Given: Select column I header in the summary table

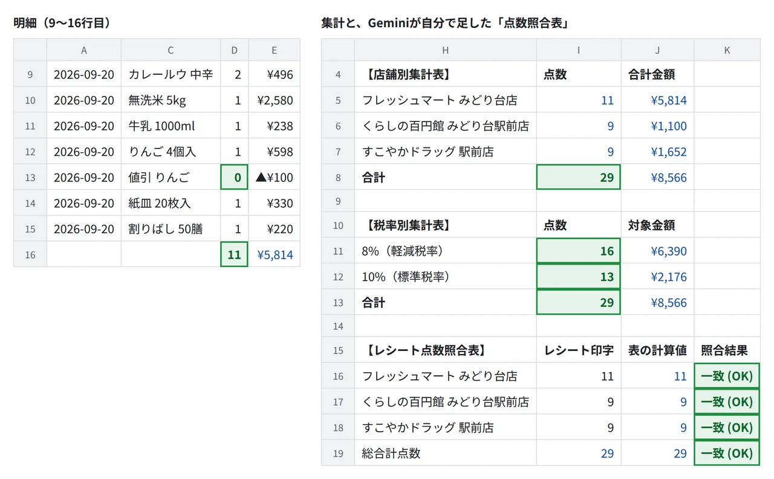Looking at the screenshot, I should [x=578, y=50].
